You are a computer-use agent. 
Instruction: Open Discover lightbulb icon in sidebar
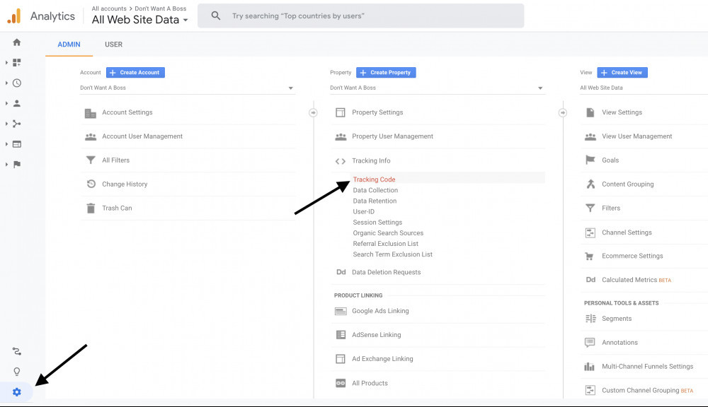17,372
